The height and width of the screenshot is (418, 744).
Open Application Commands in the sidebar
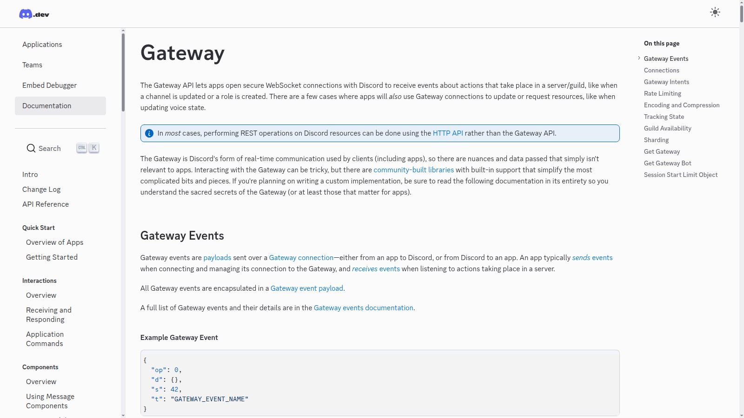45,339
